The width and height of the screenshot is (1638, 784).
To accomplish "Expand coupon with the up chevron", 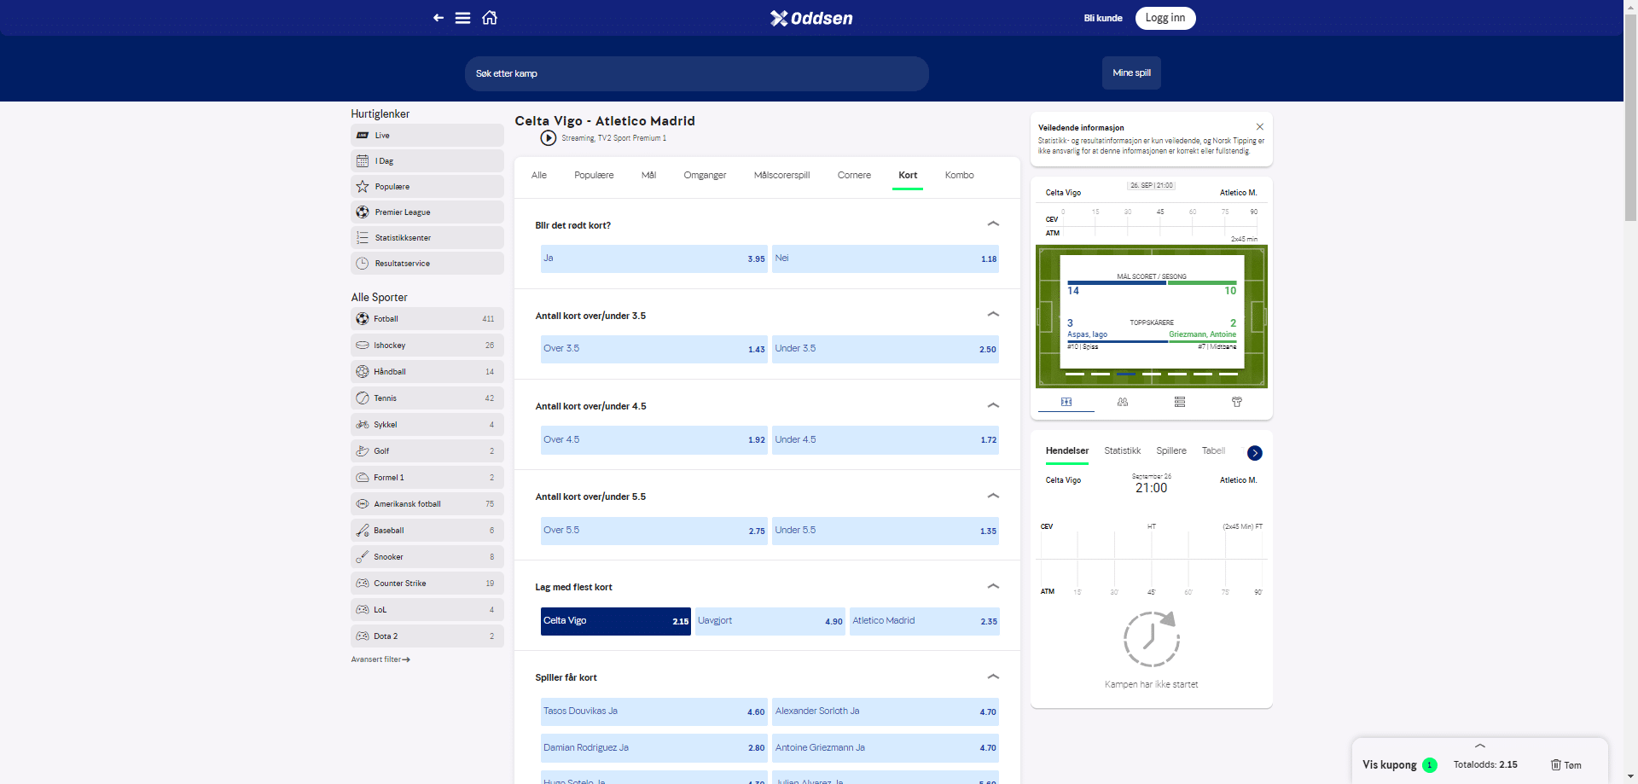I will 1480,746.
